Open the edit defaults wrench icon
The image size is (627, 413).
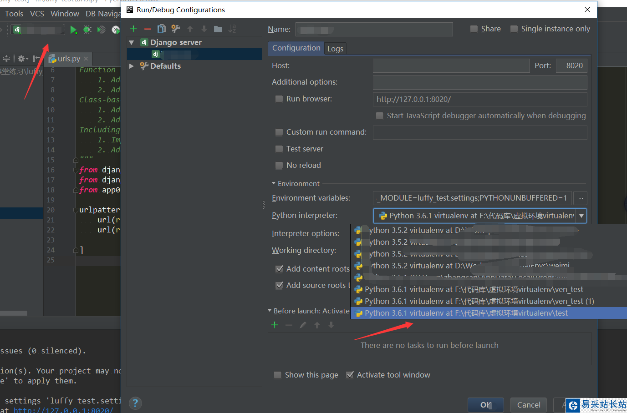tap(176, 29)
